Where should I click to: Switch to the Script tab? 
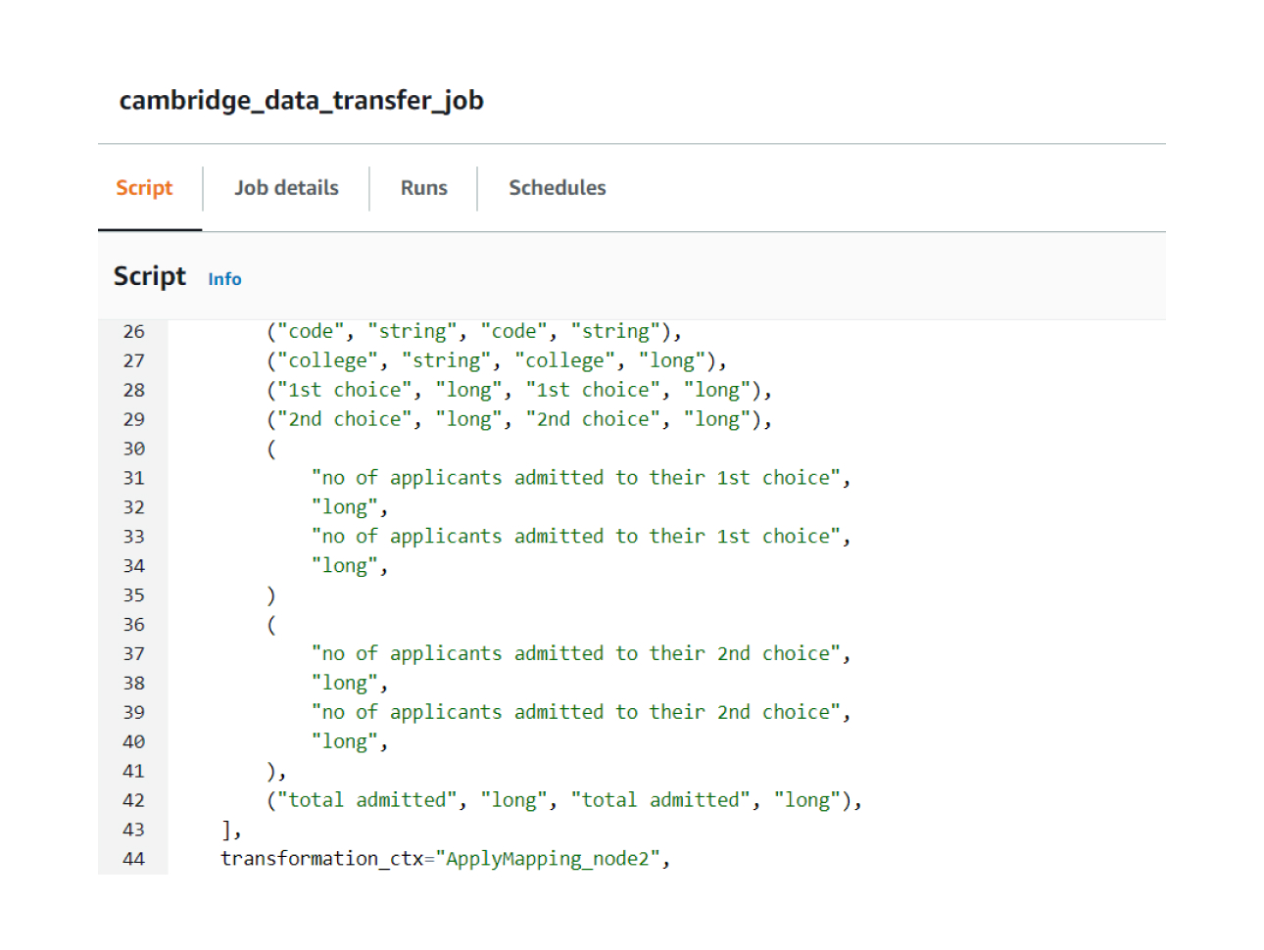[144, 188]
